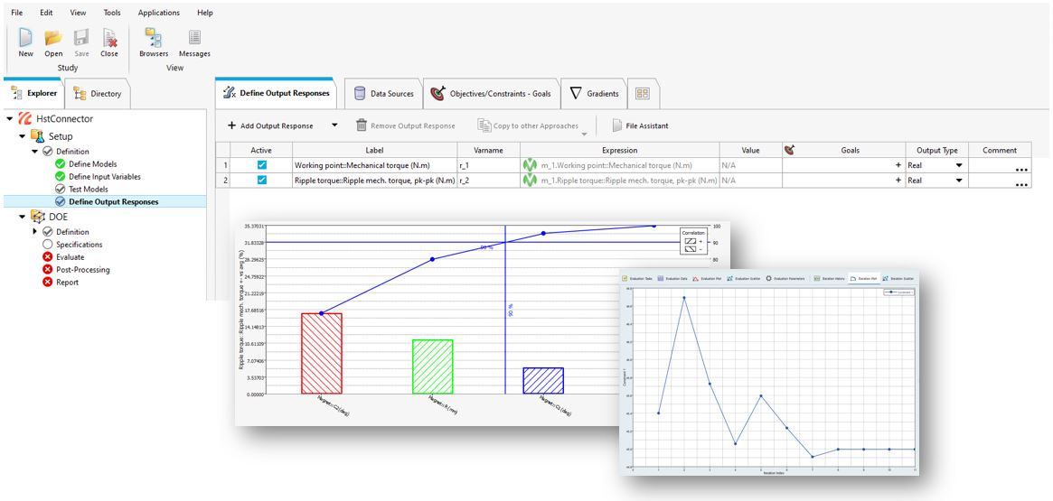
Task: Switch to the Data Sources tab
Action: click(x=383, y=93)
